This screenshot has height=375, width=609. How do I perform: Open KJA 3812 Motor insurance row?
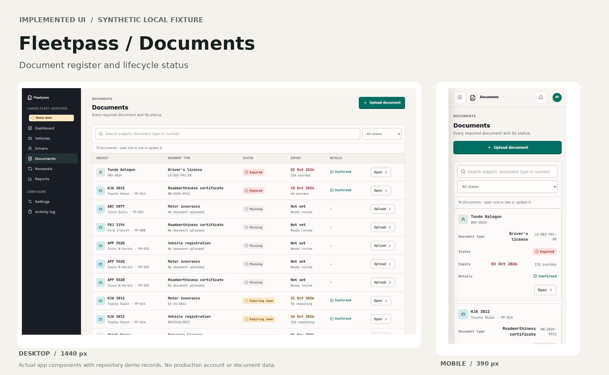pos(381,301)
